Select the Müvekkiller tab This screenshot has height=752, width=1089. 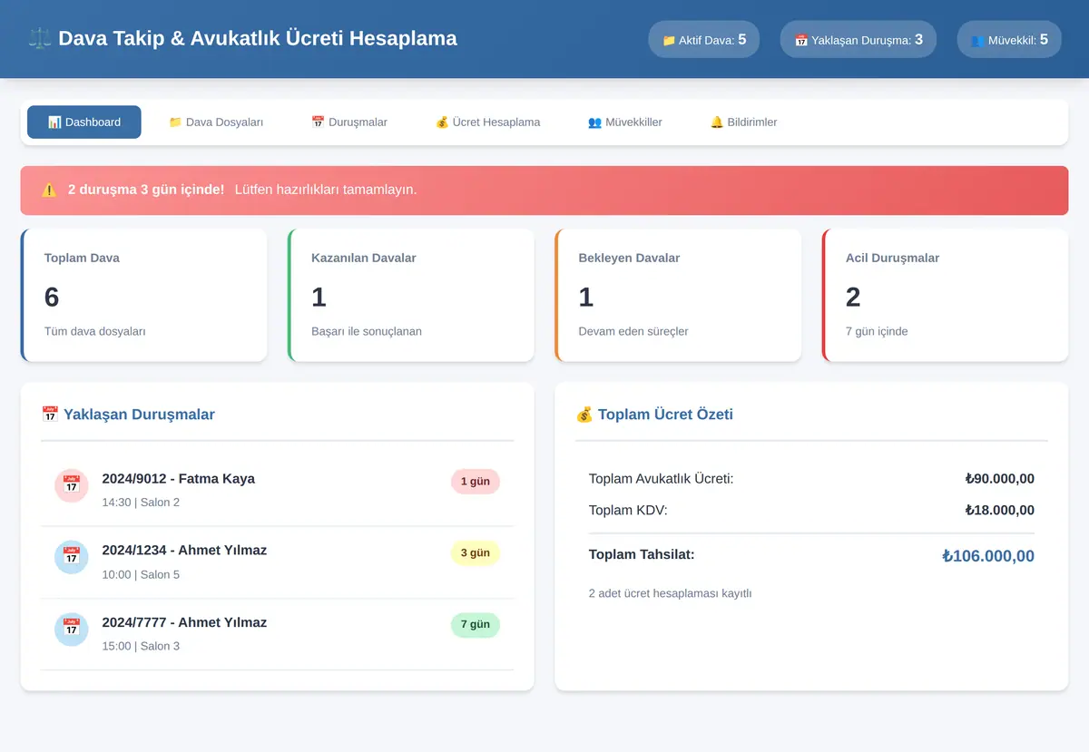pyautogui.click(x=625, y=122)
